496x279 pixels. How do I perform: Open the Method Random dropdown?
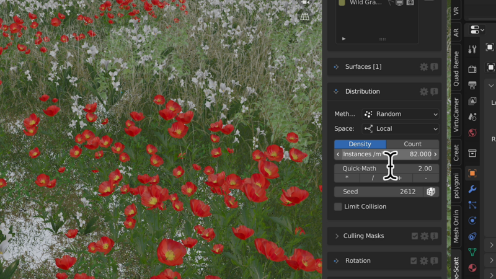pos(401,114)
